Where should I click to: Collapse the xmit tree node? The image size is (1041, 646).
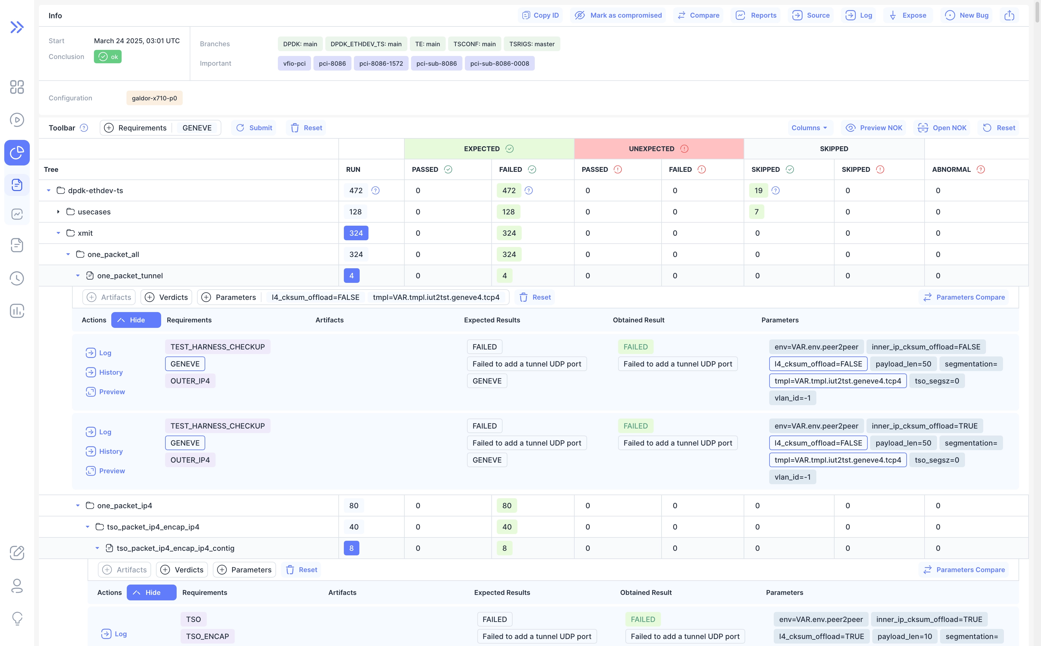click(x=58, y=233)
